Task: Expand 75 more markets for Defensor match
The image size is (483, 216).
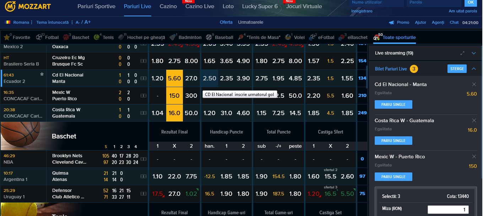Action: (362, 194)
